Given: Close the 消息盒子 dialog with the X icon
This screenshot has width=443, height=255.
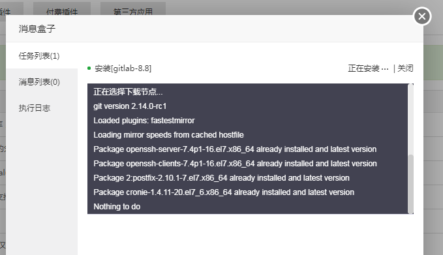Looking at the screenshot, I should [x=422, y=16].
